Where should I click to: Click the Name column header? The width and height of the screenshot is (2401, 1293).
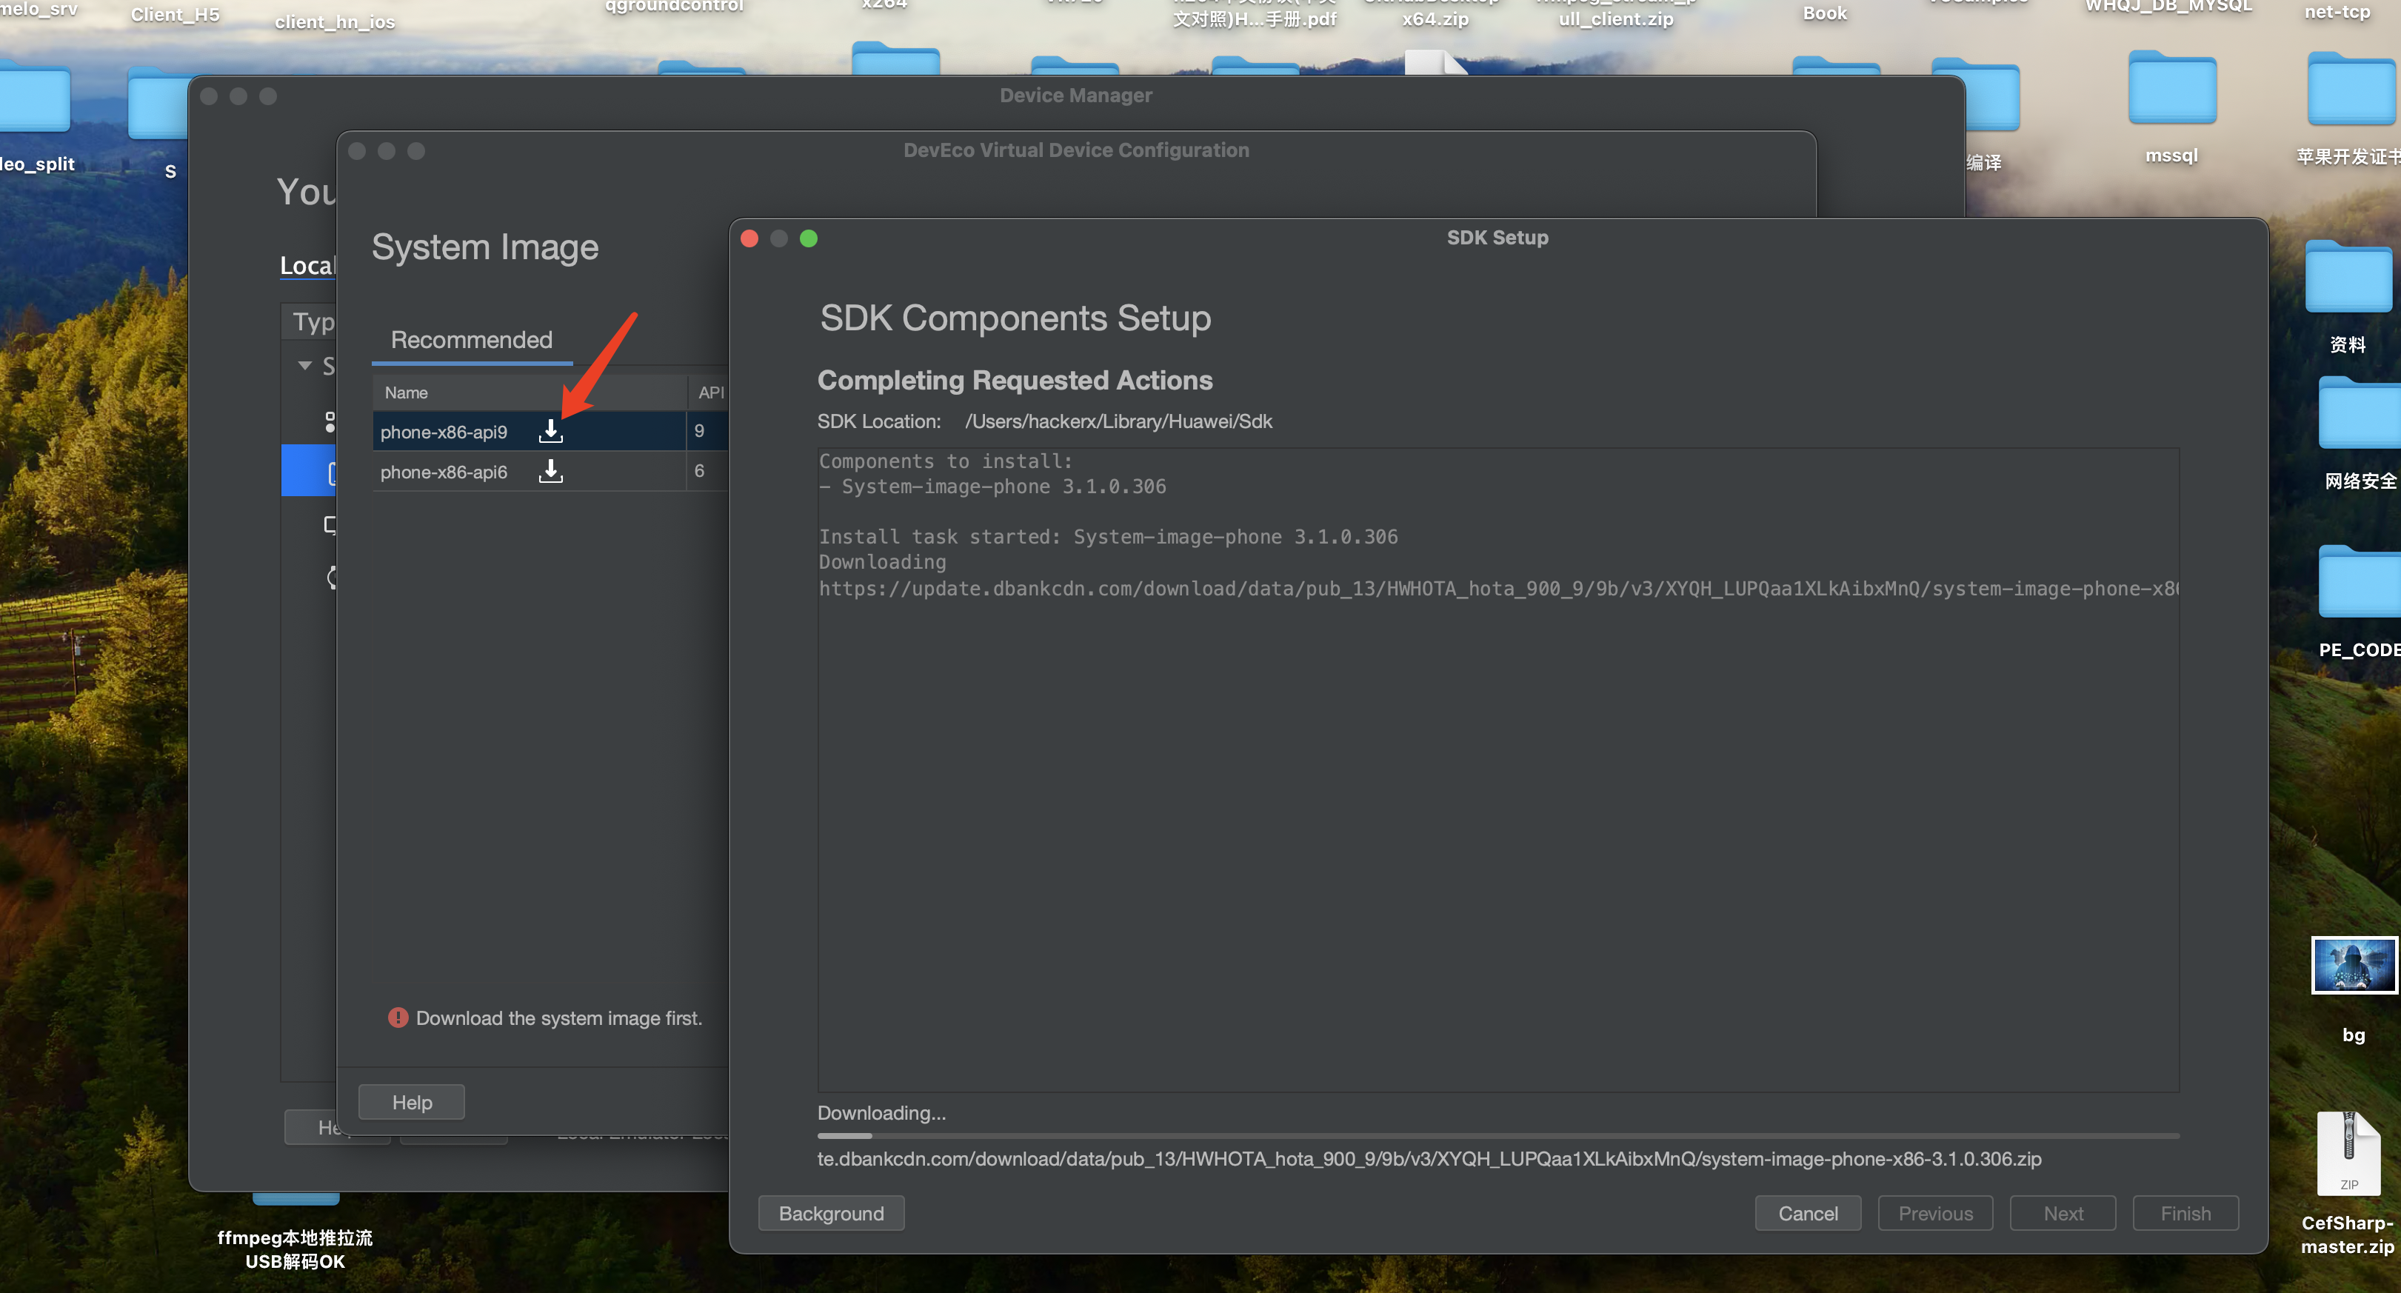point(407,392)
